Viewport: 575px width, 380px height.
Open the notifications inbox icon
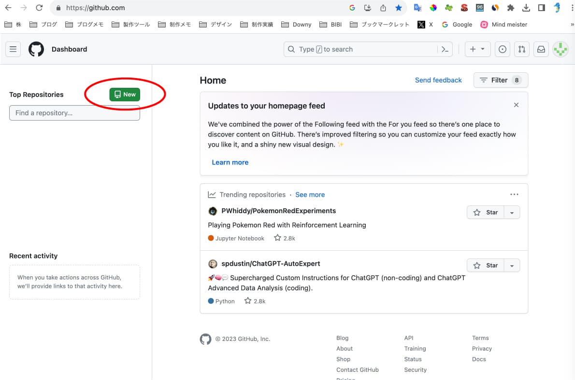pyautogui.click(x=541, y=49)
